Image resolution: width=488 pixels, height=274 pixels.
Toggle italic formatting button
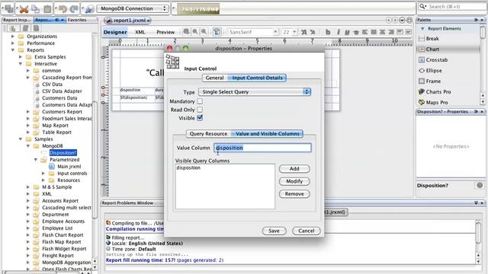pos(339,32)
